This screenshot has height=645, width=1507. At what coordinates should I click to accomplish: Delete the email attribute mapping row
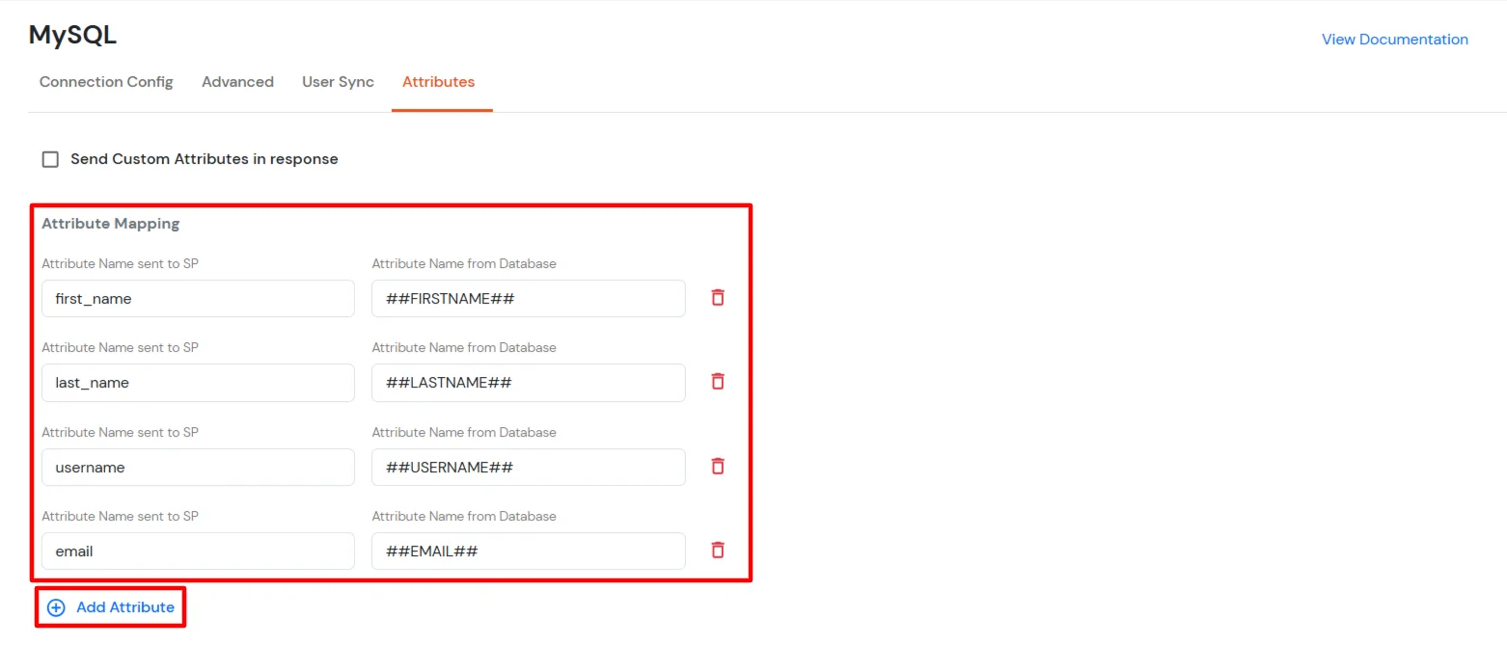click(x=718, y=551)
